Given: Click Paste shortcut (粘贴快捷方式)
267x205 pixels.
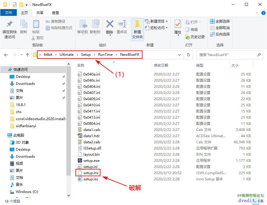Looking at the screenshot, I should point(59,28).
